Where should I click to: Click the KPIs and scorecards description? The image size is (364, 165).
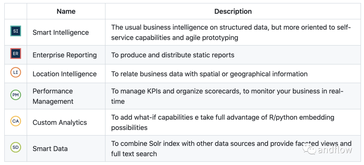(x=227, y=96)
